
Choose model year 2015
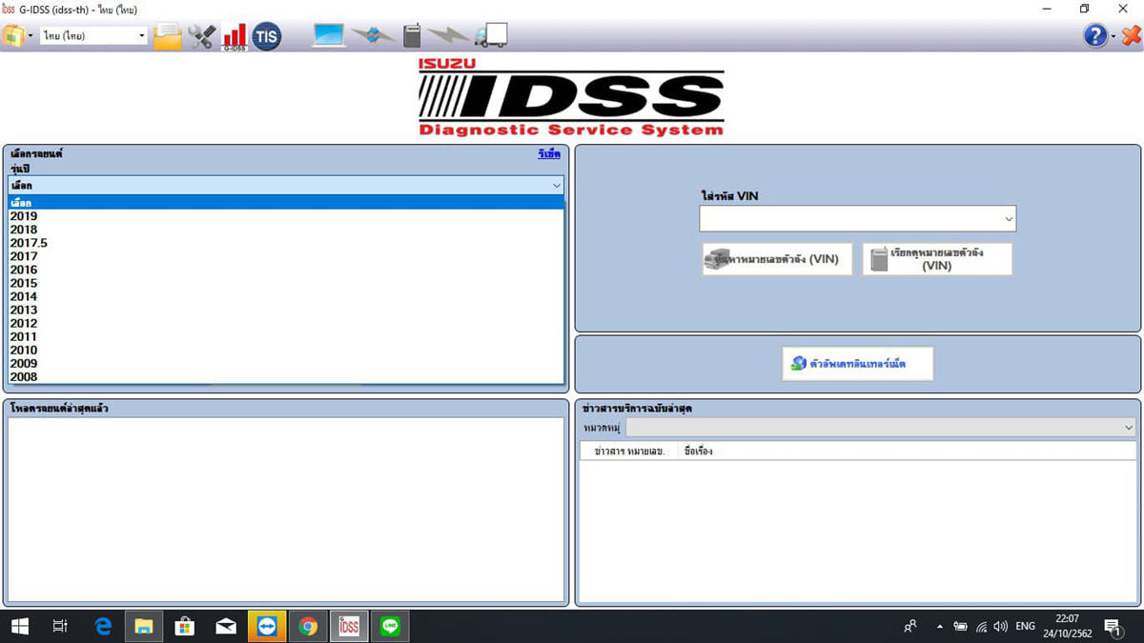click(x=286, y=283)
